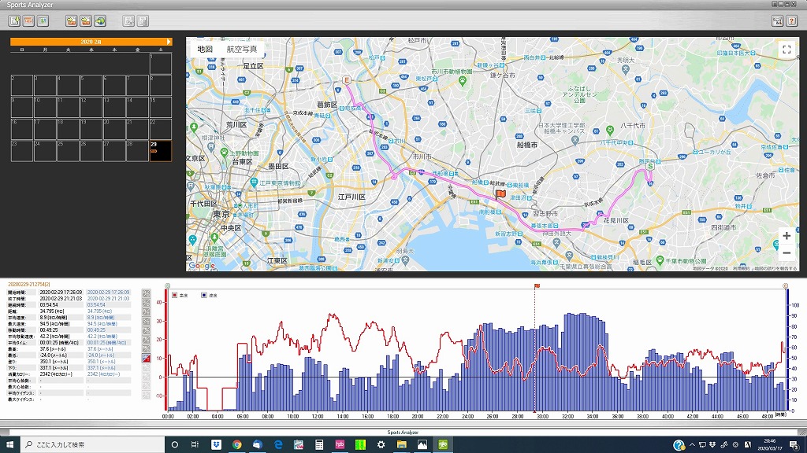Image resolution: width=807 pixels, height=453 pixels.
Task: Advance calendar to next month arrow
Action: (x=169, y=41)
